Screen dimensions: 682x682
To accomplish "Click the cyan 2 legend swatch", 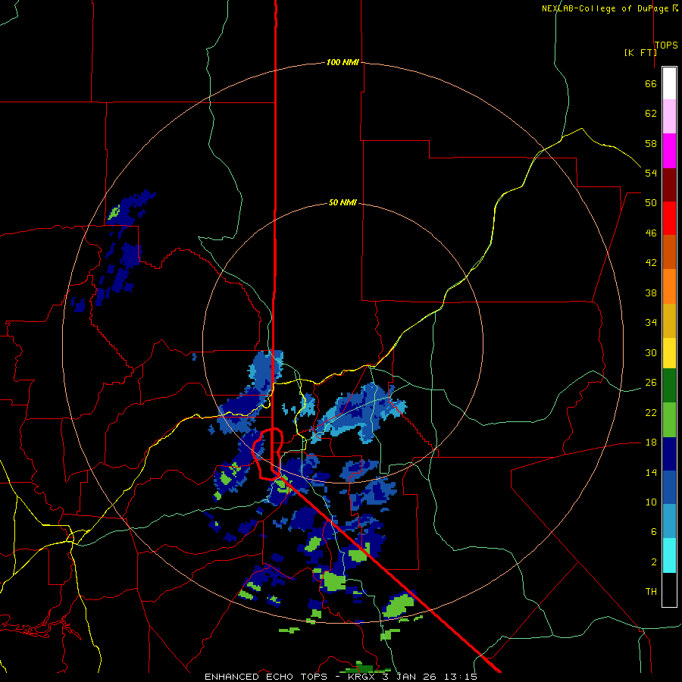I will tap(669, 555).
